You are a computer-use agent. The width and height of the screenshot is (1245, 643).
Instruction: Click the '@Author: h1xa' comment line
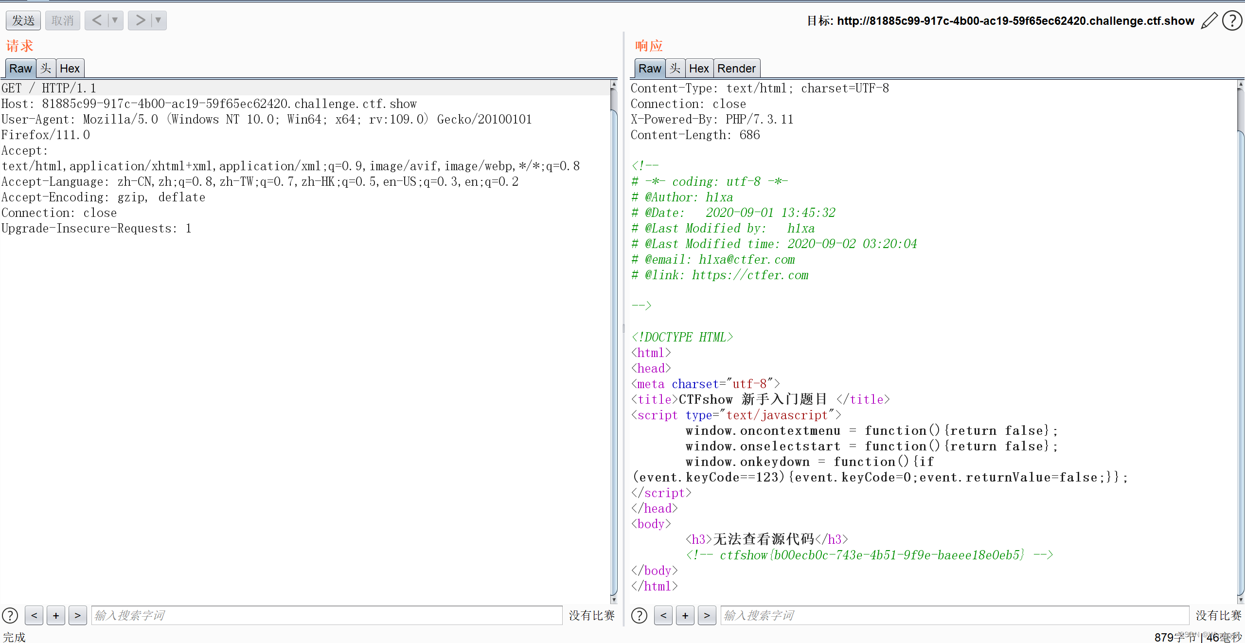tap(682, 197)
